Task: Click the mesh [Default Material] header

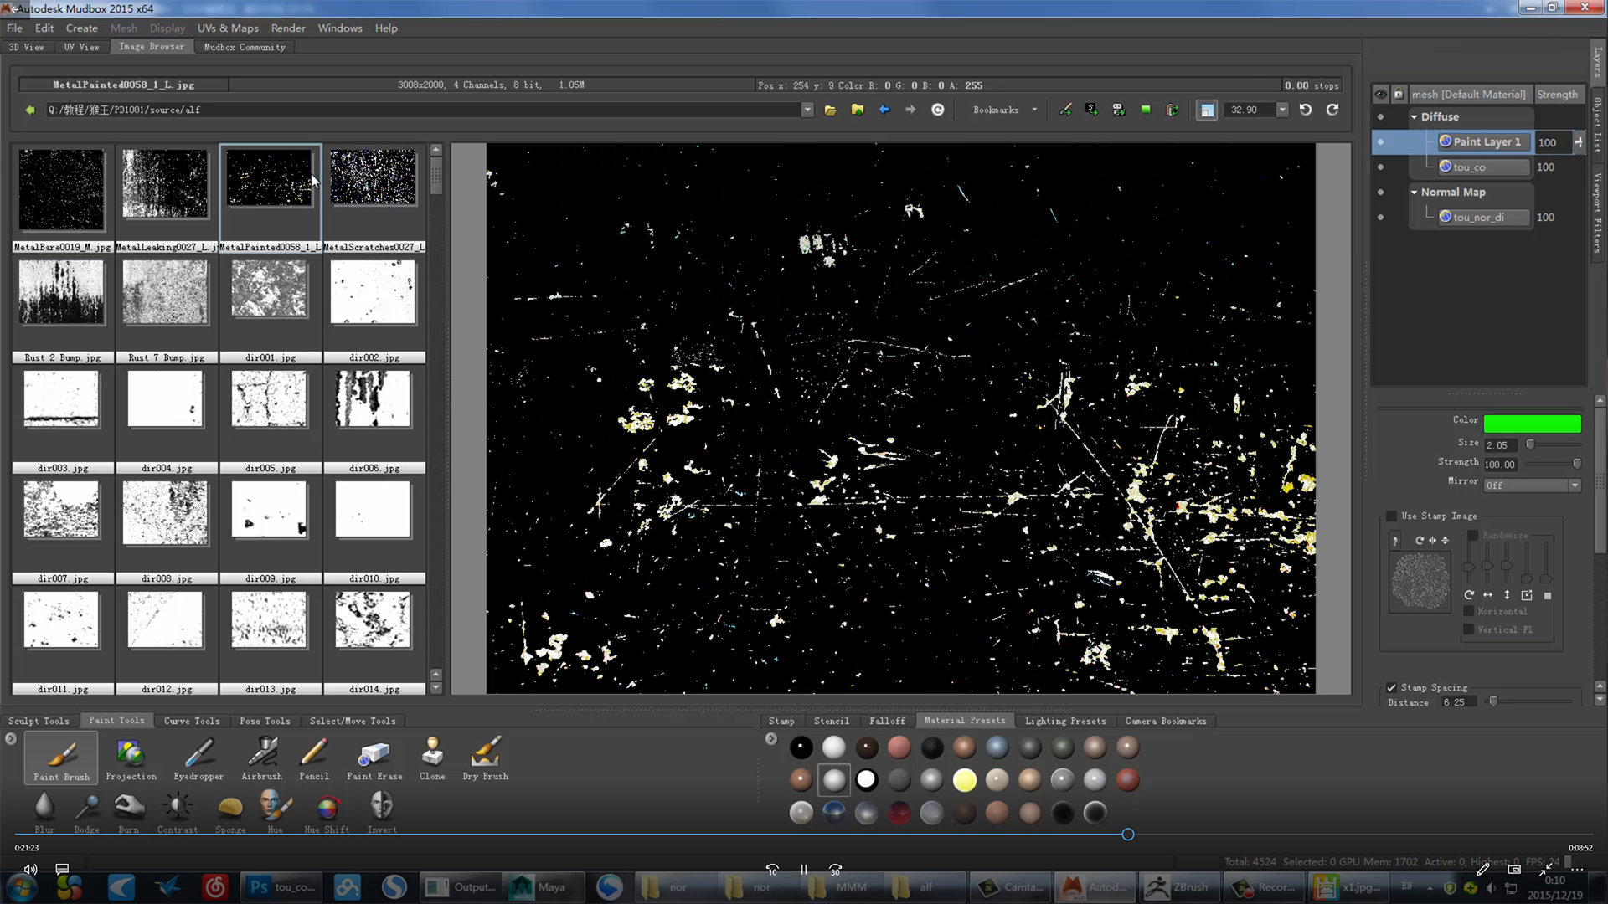Action: [x=1470, y=95]
